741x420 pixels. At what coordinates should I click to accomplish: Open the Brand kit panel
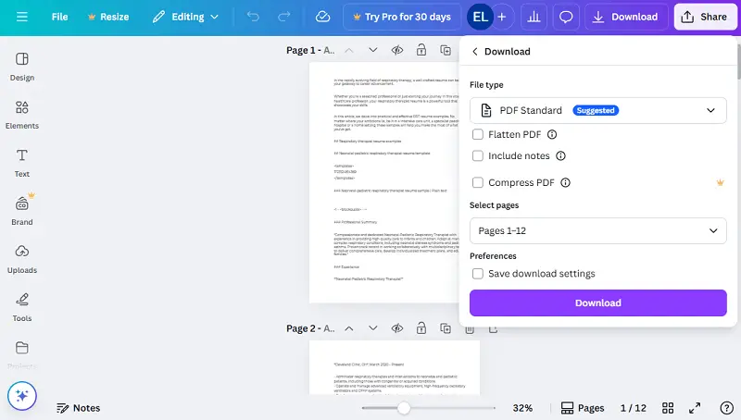pos(22,211)
